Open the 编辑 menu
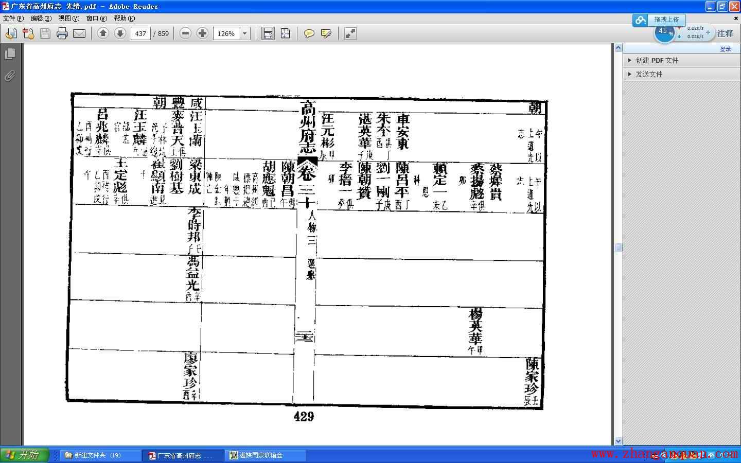 coord(41,18)
